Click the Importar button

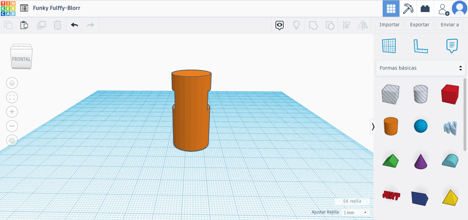(390, 25)
